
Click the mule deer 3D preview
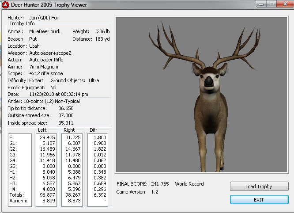(201, 95)
